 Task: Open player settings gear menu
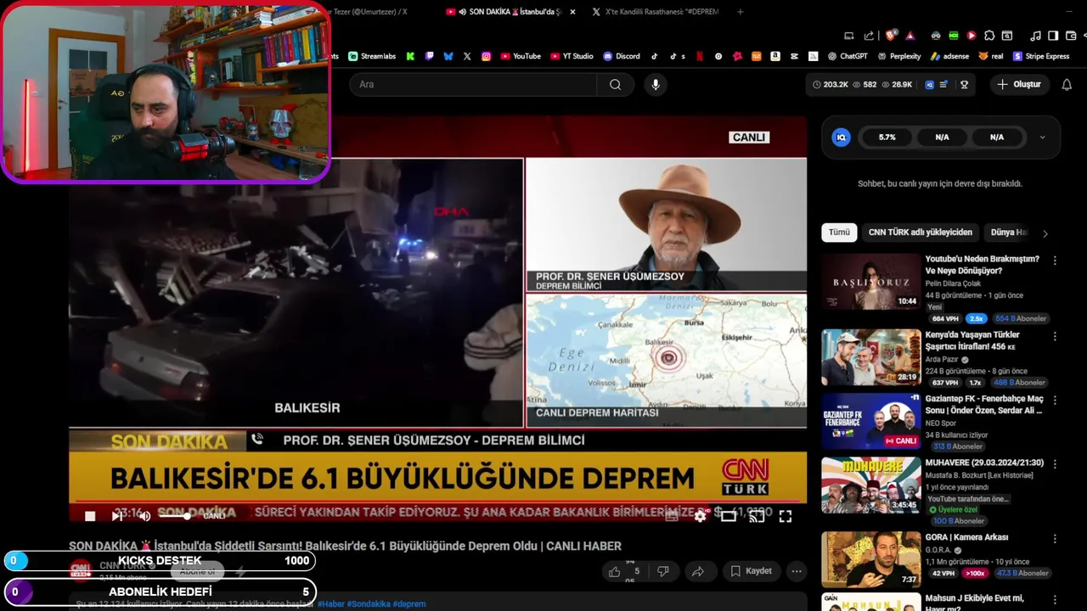pyautogui.click(x=700, y=516)
